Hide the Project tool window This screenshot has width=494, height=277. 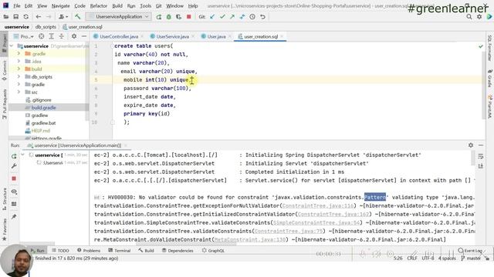pos(84,36)
